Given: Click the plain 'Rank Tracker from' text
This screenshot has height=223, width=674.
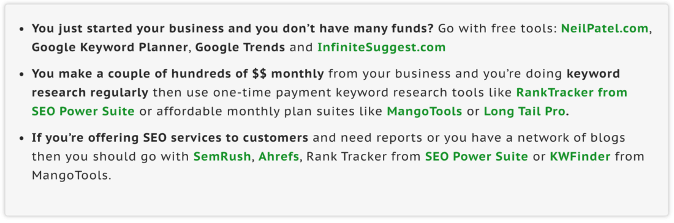Looking at the screenshot, I should coord(363,156).
